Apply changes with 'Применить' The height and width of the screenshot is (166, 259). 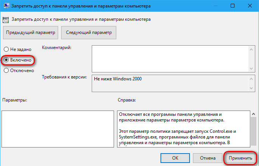(x=240, y=158)
